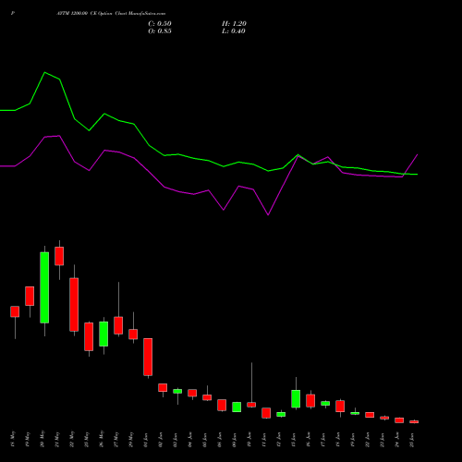Click the '26 May' date axis label

tap(102, 439)
